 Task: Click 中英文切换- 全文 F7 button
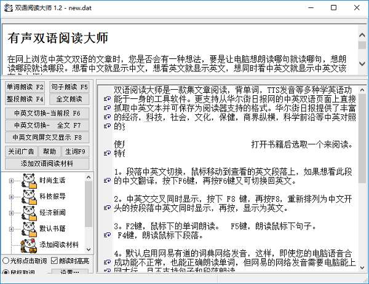point(47,125)
